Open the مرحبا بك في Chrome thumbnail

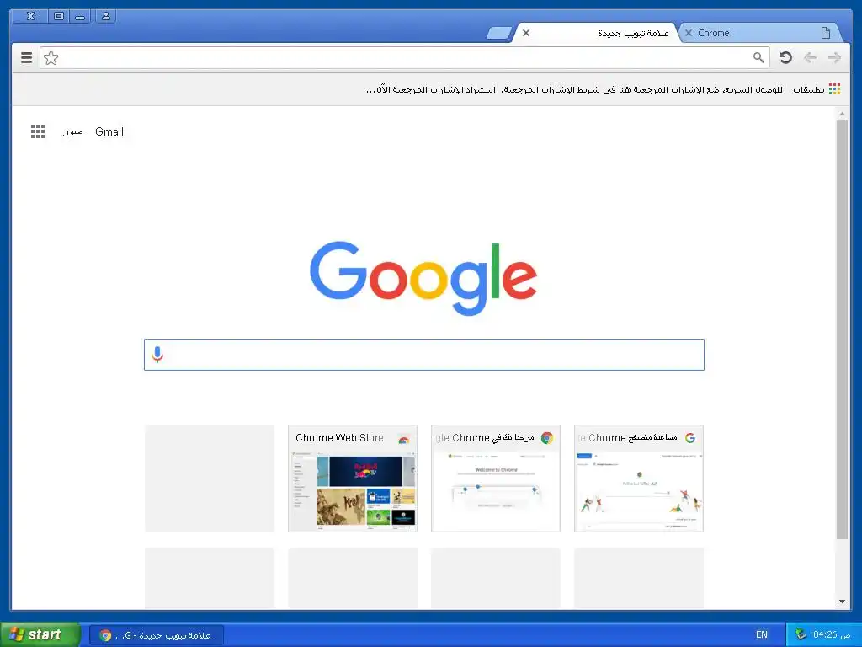click(x=495, y=479)
